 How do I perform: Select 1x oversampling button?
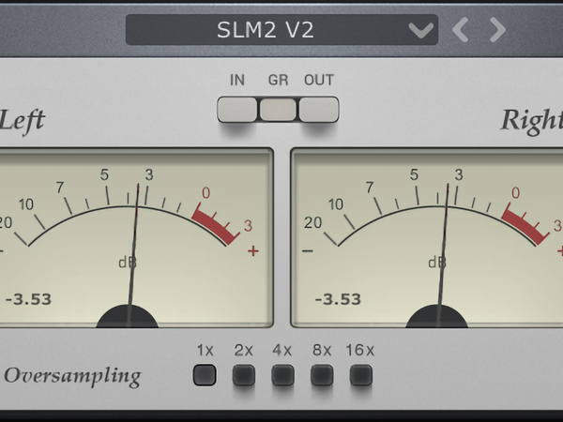tap(205, 376)
